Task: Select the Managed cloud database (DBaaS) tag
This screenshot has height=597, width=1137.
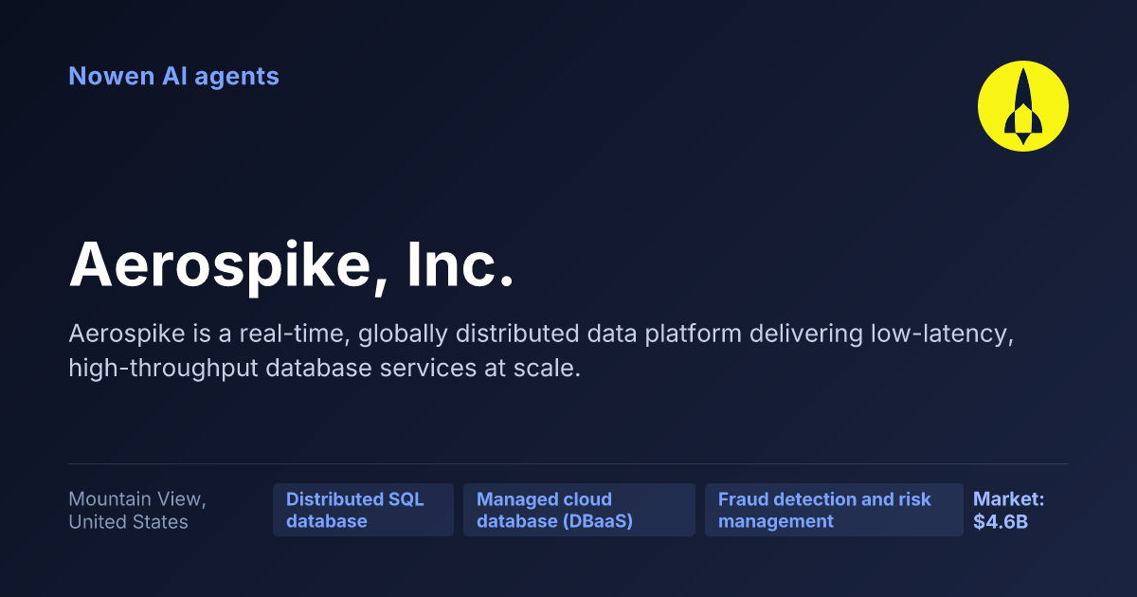Action: click(x=579, y=510)
